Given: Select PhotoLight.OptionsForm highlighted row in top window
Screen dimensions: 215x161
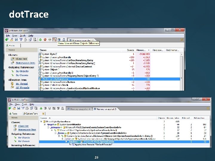Looking at the screenshot, I should pos(109,79).
